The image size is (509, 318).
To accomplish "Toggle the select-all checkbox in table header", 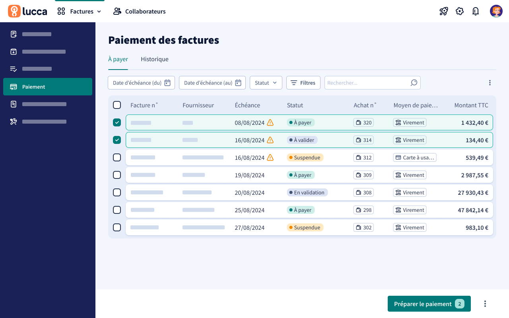I will (x=117, y=105).
